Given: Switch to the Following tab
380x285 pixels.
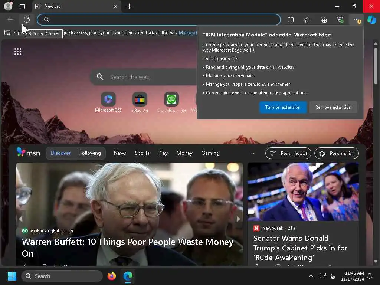Looking at the screenshot, I should click(x=90, y=153).
